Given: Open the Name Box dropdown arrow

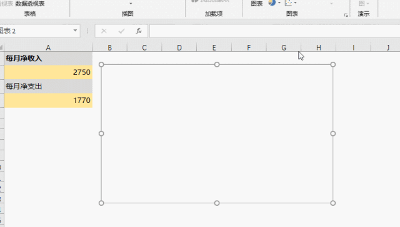Looking at the screenshot, I should (x=75, y=31).
